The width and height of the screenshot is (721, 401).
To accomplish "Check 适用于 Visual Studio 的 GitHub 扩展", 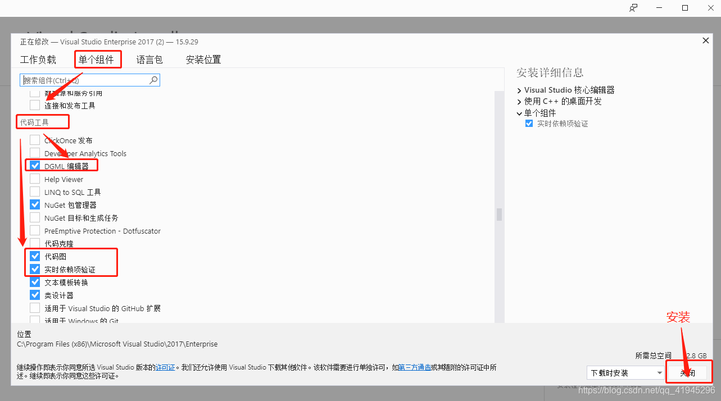I will (35, 308).
